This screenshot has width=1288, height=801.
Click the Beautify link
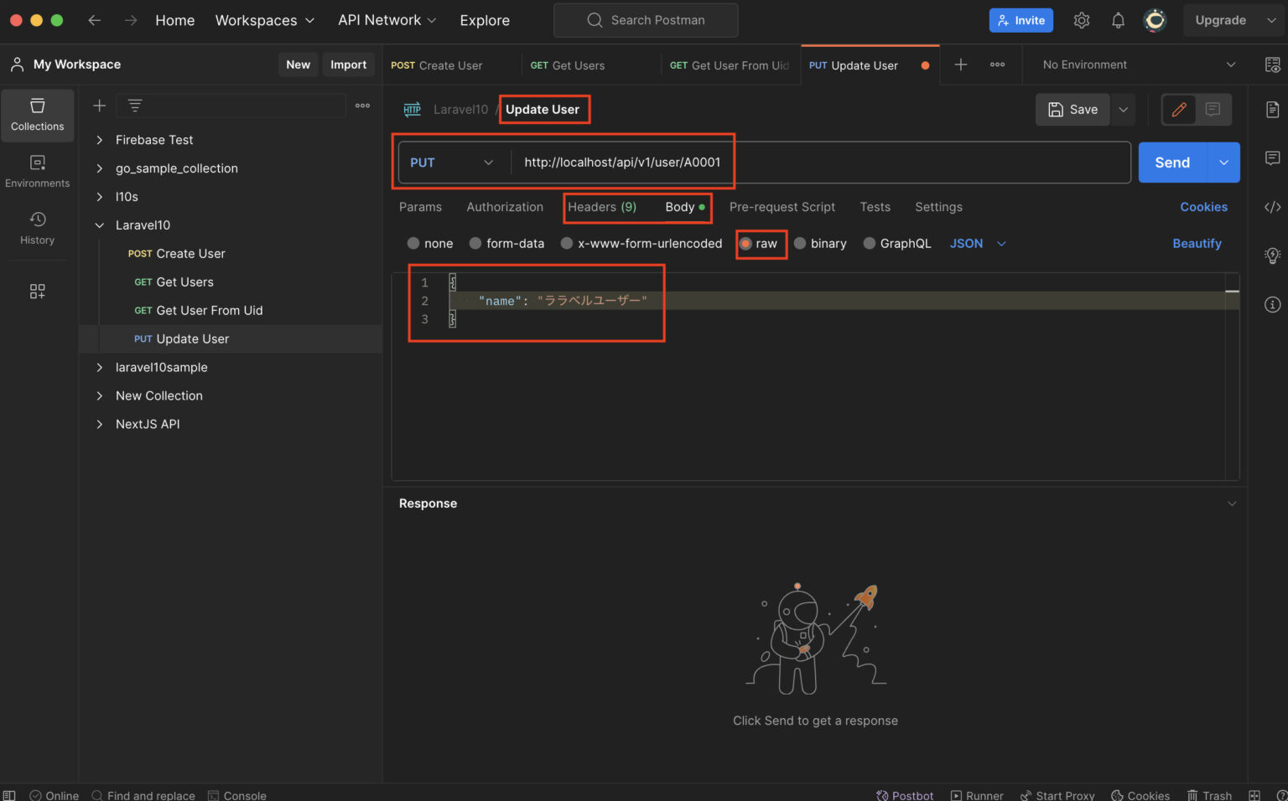(x=1197, y=243)
